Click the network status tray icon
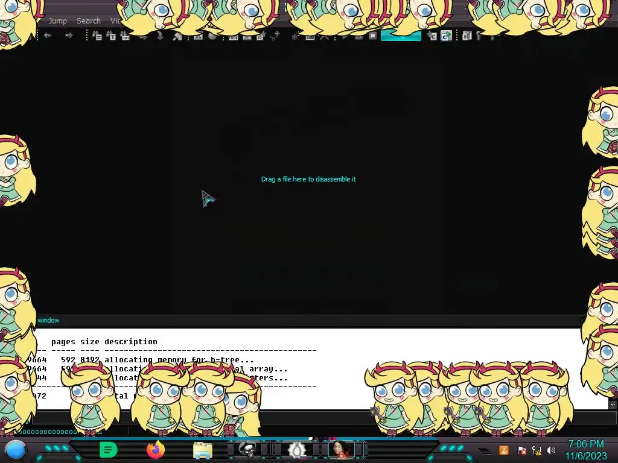618x463 pixels. click(537, 450)
